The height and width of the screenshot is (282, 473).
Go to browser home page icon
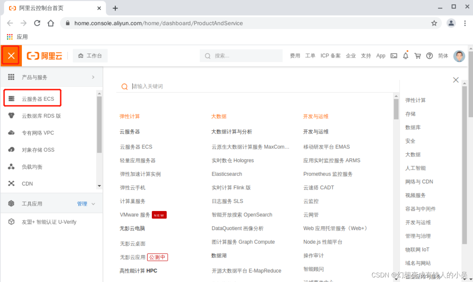51,23
